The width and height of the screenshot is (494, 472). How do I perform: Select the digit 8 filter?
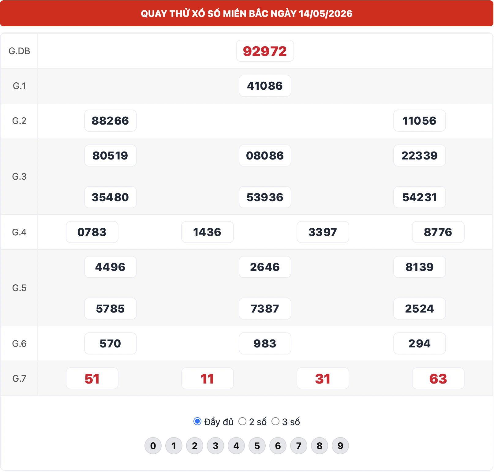click(320, 446)
